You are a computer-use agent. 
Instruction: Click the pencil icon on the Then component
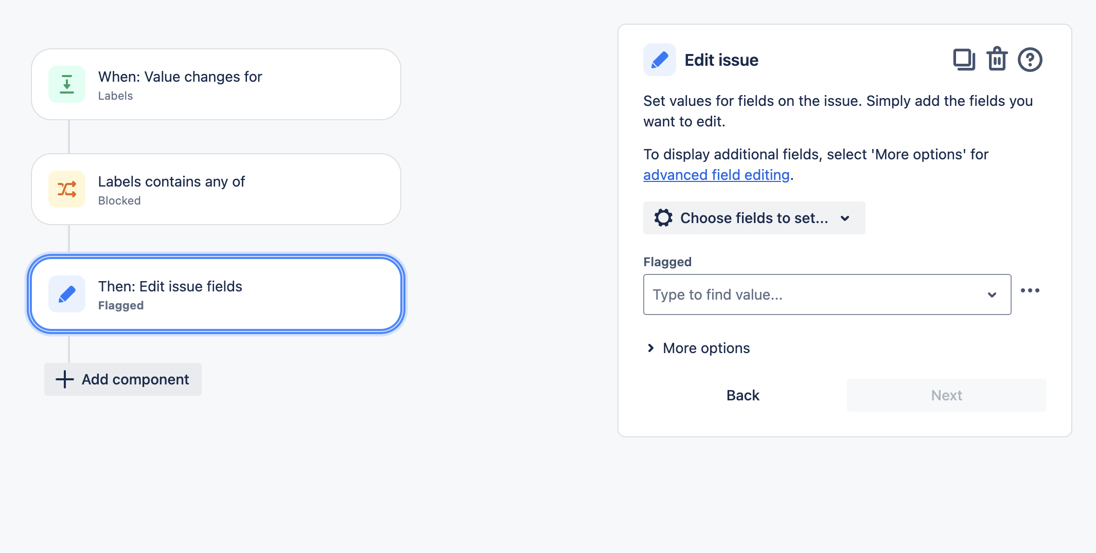[66, 294]
